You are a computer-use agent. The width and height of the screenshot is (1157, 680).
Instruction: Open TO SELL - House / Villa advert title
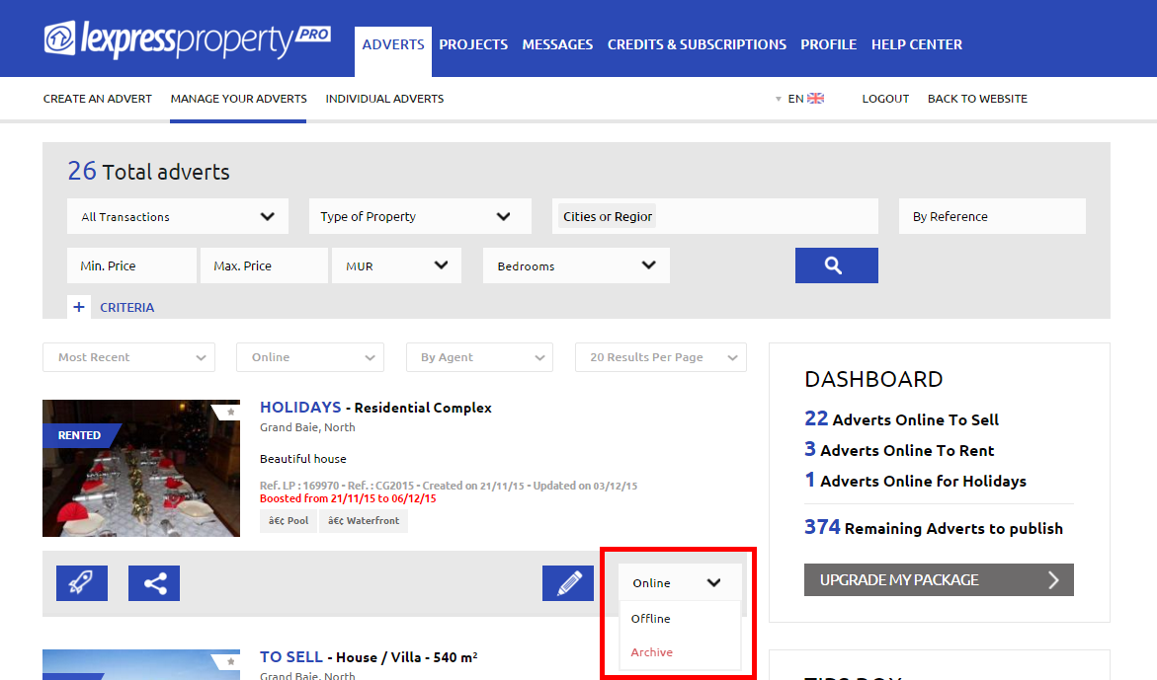(x=369, y=657)
